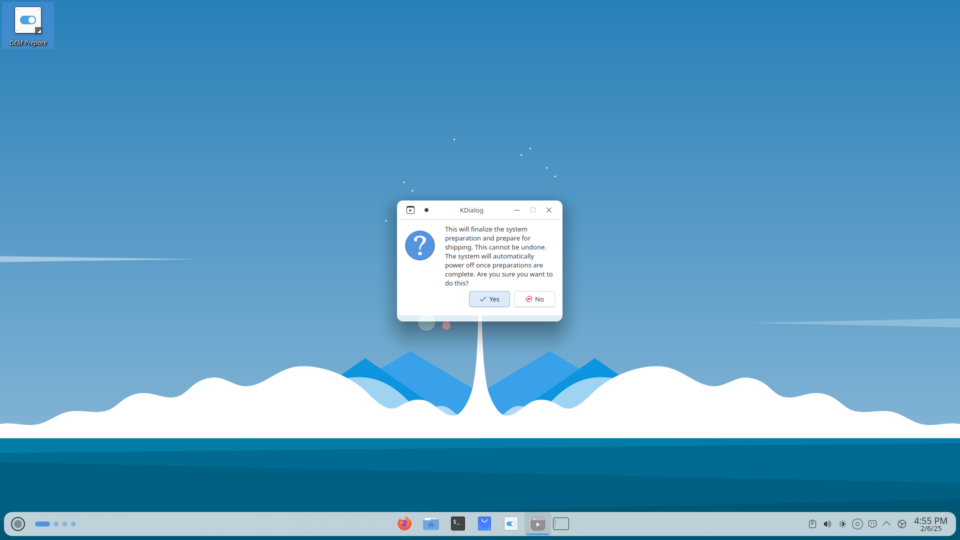Close the KDialog window
This screenshot has width=960, height=540.
pos(549,210)
